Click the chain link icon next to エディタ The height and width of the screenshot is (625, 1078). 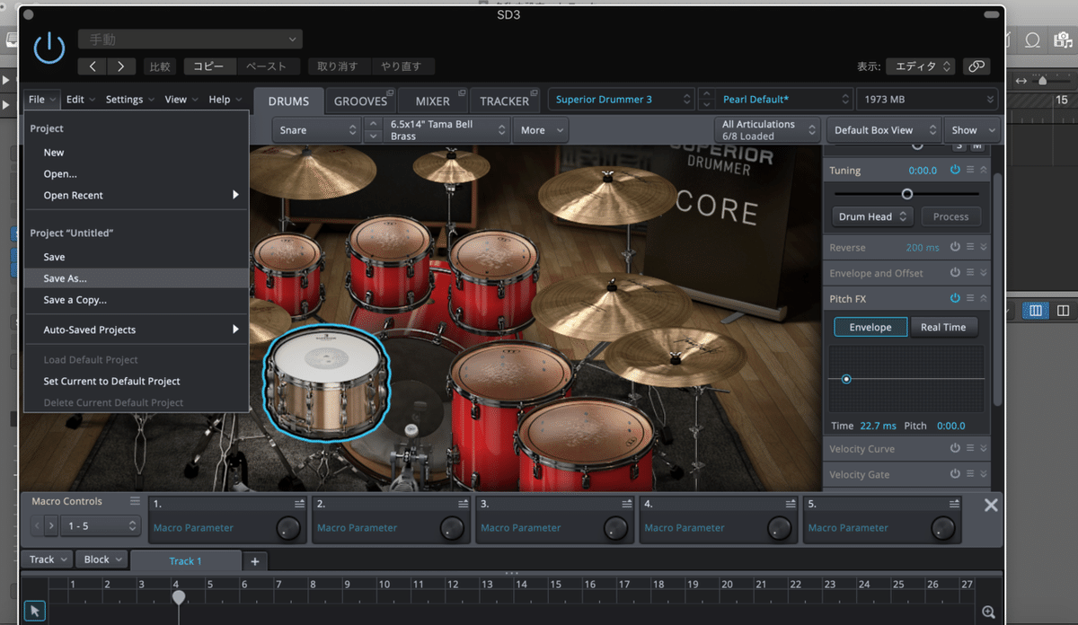(x=976, y=65)
